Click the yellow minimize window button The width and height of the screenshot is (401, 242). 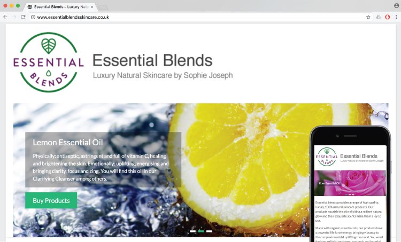pos(12,6)
